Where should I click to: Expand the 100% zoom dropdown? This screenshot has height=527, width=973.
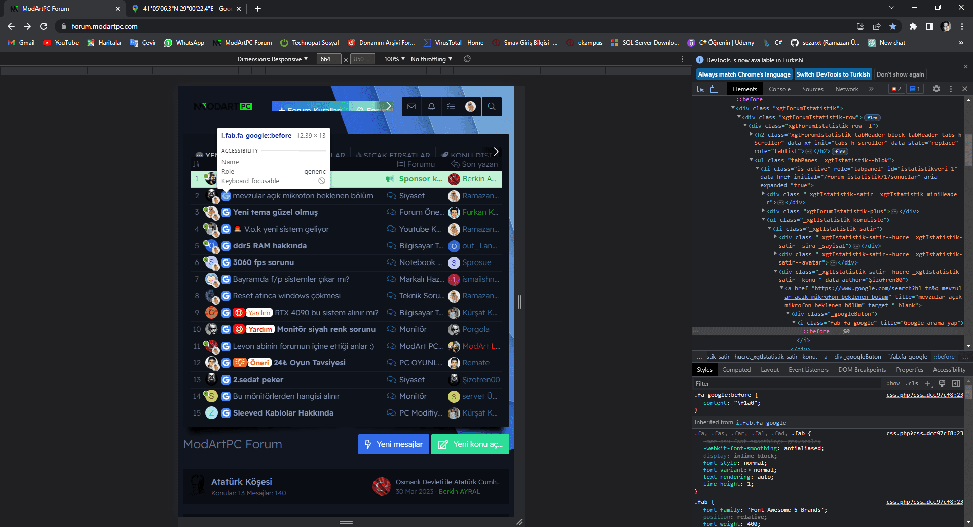point(394,59)
